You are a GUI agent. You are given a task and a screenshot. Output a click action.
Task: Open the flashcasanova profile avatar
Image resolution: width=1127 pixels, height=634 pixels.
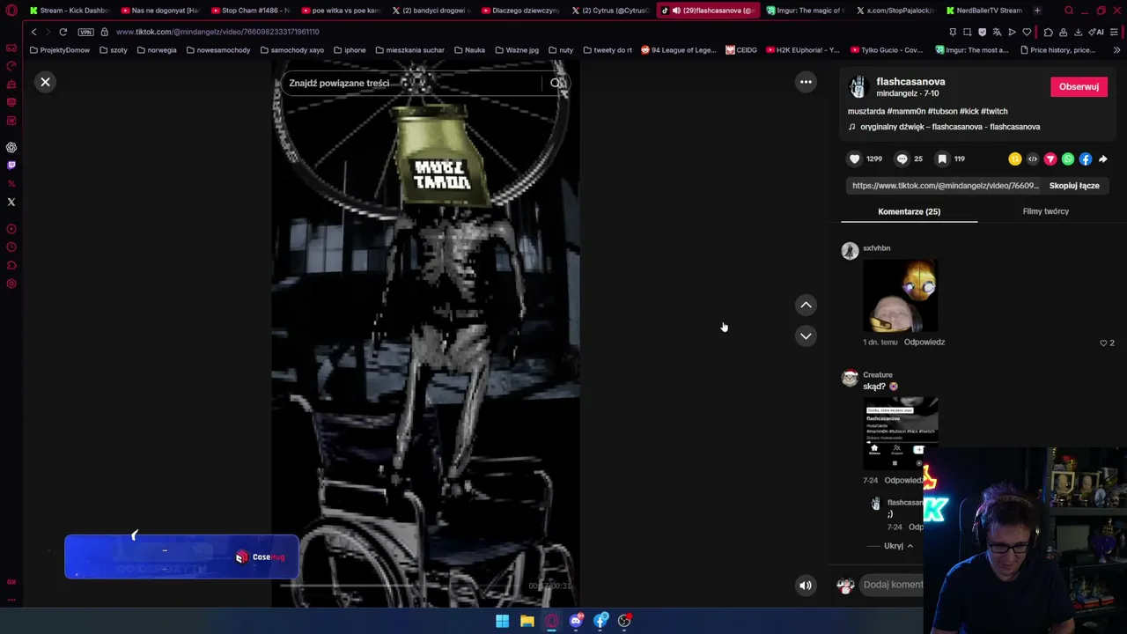pos(858,86)
